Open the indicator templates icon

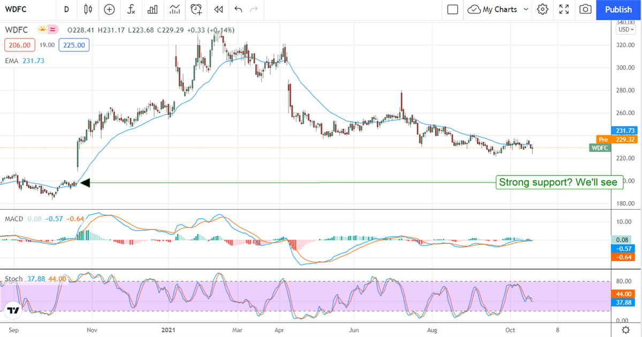coord(174,9)
